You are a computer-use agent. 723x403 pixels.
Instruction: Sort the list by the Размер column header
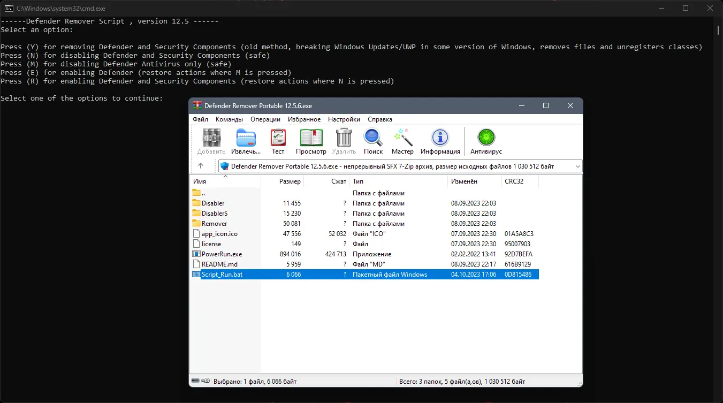tap(282, 181)
